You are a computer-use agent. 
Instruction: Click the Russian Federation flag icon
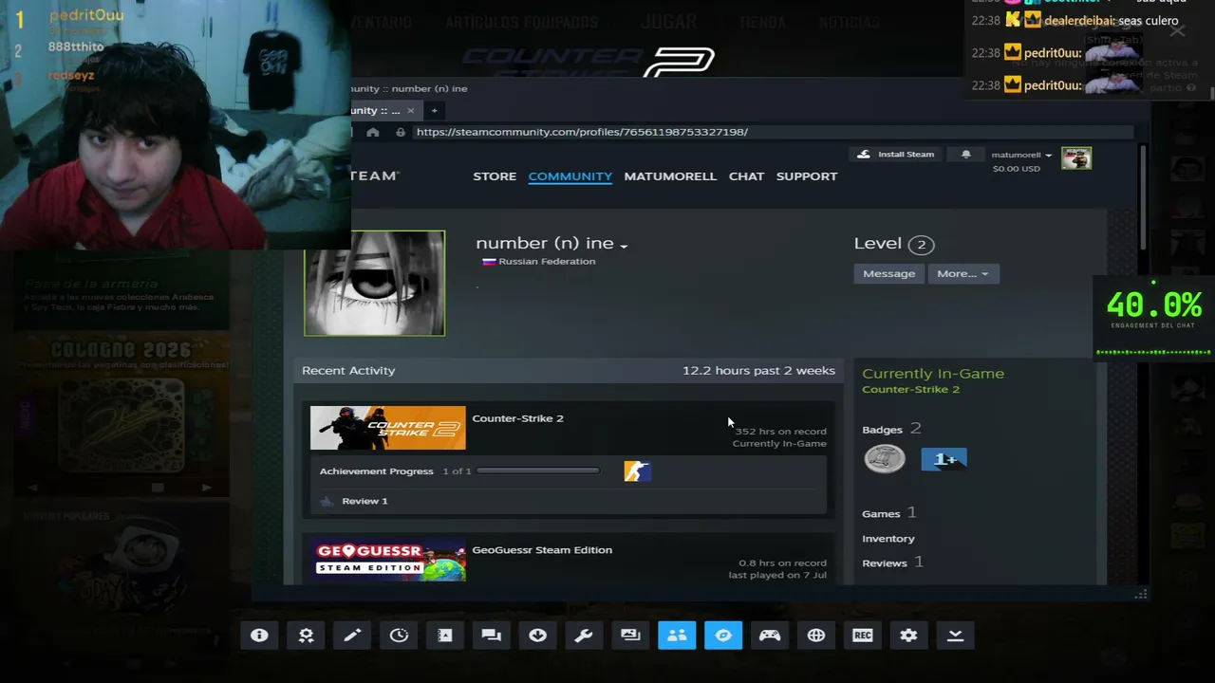point(489,262)
